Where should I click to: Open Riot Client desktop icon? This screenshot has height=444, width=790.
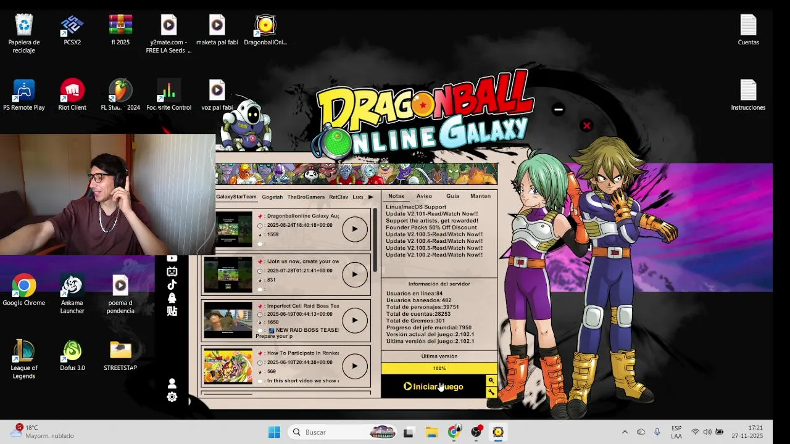(x=72, y=96)
